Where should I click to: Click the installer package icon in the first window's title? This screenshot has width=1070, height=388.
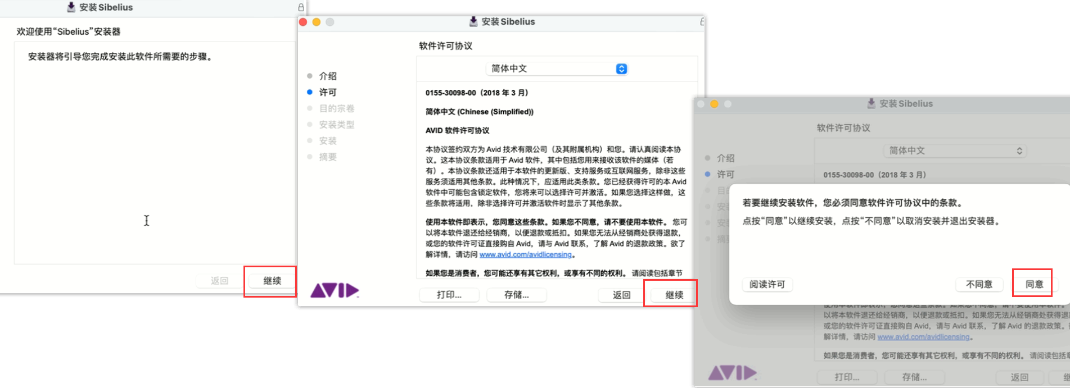click(x=71, y=7)
